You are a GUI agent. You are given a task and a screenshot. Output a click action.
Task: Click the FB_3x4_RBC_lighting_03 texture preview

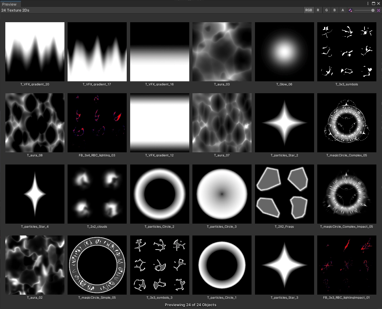(x=97, y=123)
